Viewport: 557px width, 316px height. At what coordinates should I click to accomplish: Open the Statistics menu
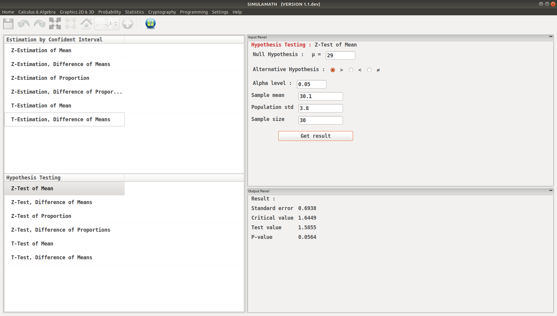click(134, 12)
